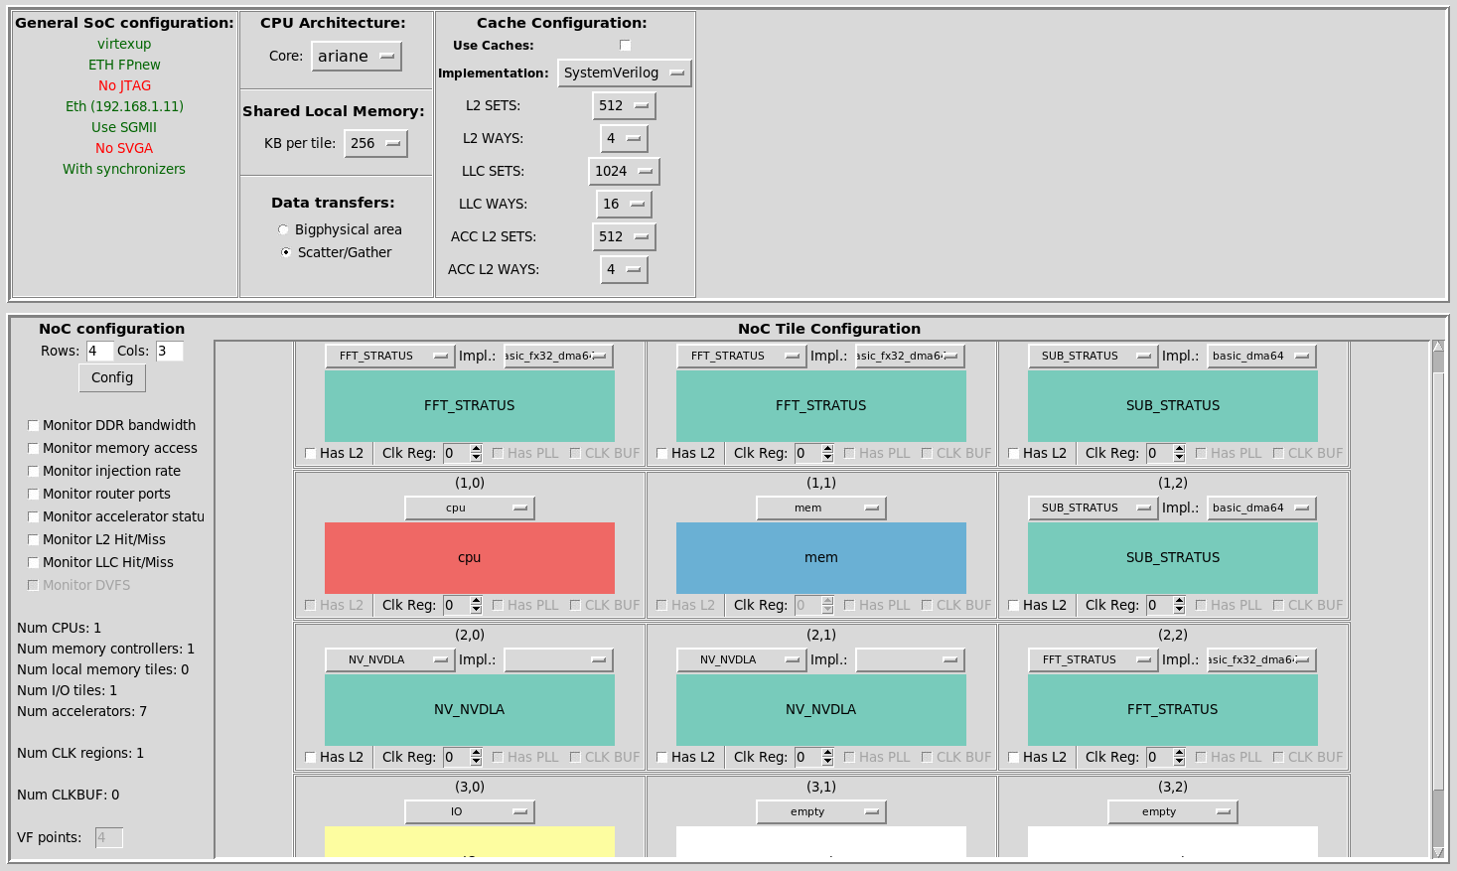The height and width of the screenshot is (871, 1457).
Task: Open the KB per tile dropdown
Action: click(376, 143)
